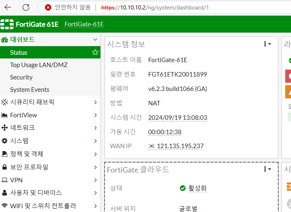This screenshot has width=291, height=212.
Task: Click the browser address bar URL
Action: [x=155, y=7]
